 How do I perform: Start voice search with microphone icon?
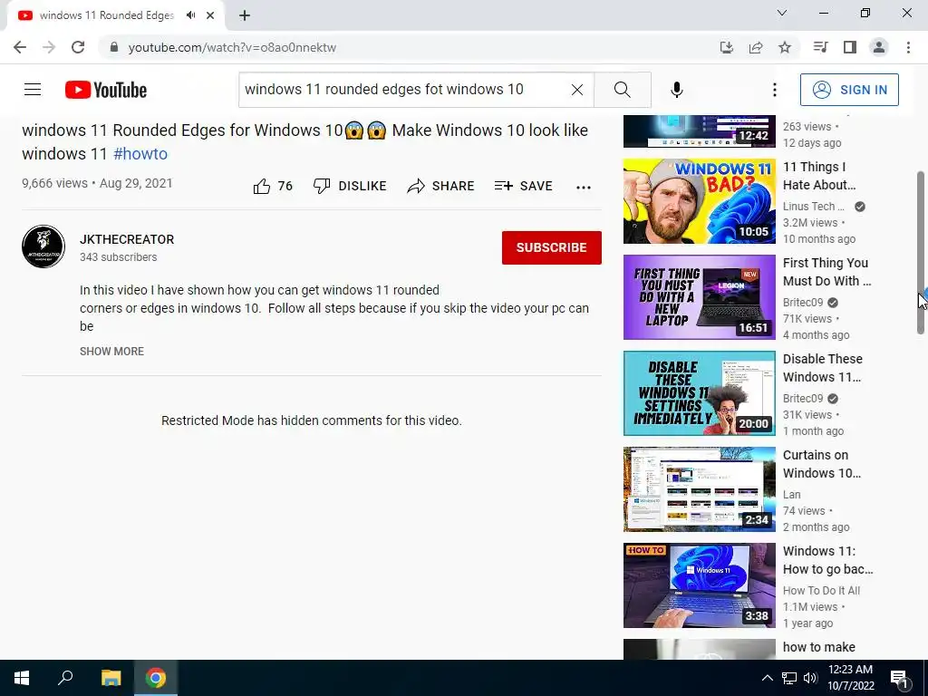[x=677, y=90]
